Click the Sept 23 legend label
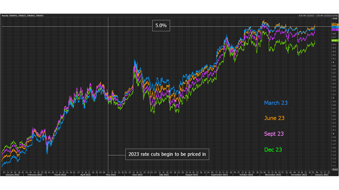 pyautogui.click(x=274, y=134)
